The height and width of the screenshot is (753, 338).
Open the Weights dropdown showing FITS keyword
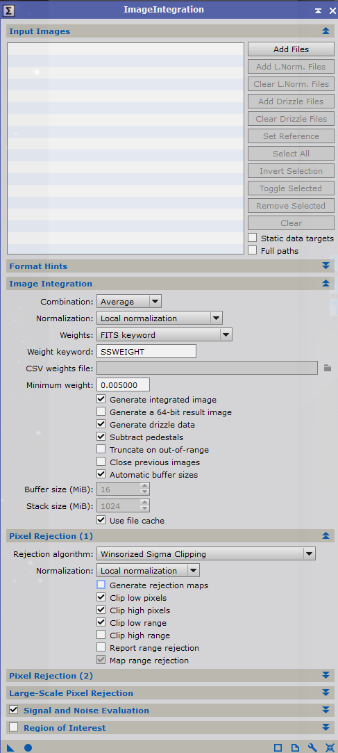[164, 334]
